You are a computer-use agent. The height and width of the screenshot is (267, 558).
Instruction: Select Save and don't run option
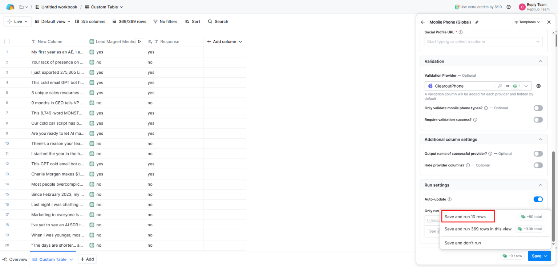[x=462, y=243]
